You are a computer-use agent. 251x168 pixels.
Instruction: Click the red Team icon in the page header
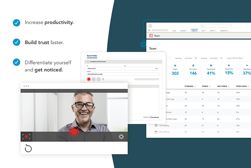[151, 36]
